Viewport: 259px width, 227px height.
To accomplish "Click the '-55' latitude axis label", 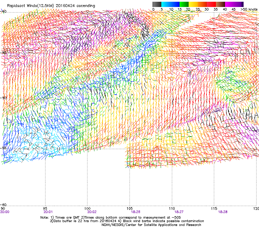I will point(3,148).
